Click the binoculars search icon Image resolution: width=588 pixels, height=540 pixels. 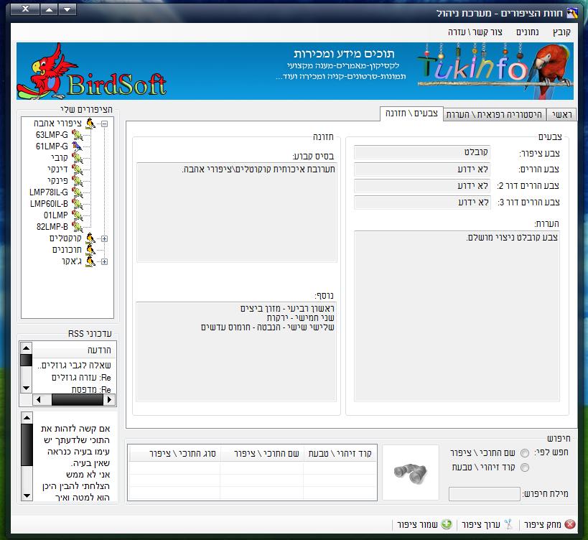(x=411, y=471)
